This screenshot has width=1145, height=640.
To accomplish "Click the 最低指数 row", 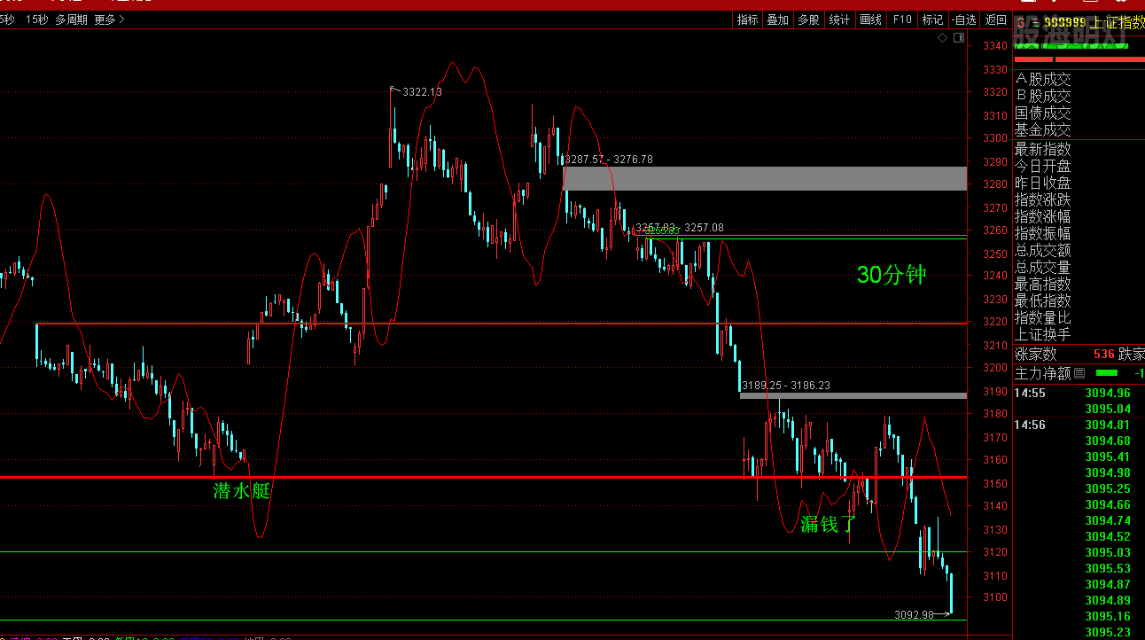I will pos(1043,300).
